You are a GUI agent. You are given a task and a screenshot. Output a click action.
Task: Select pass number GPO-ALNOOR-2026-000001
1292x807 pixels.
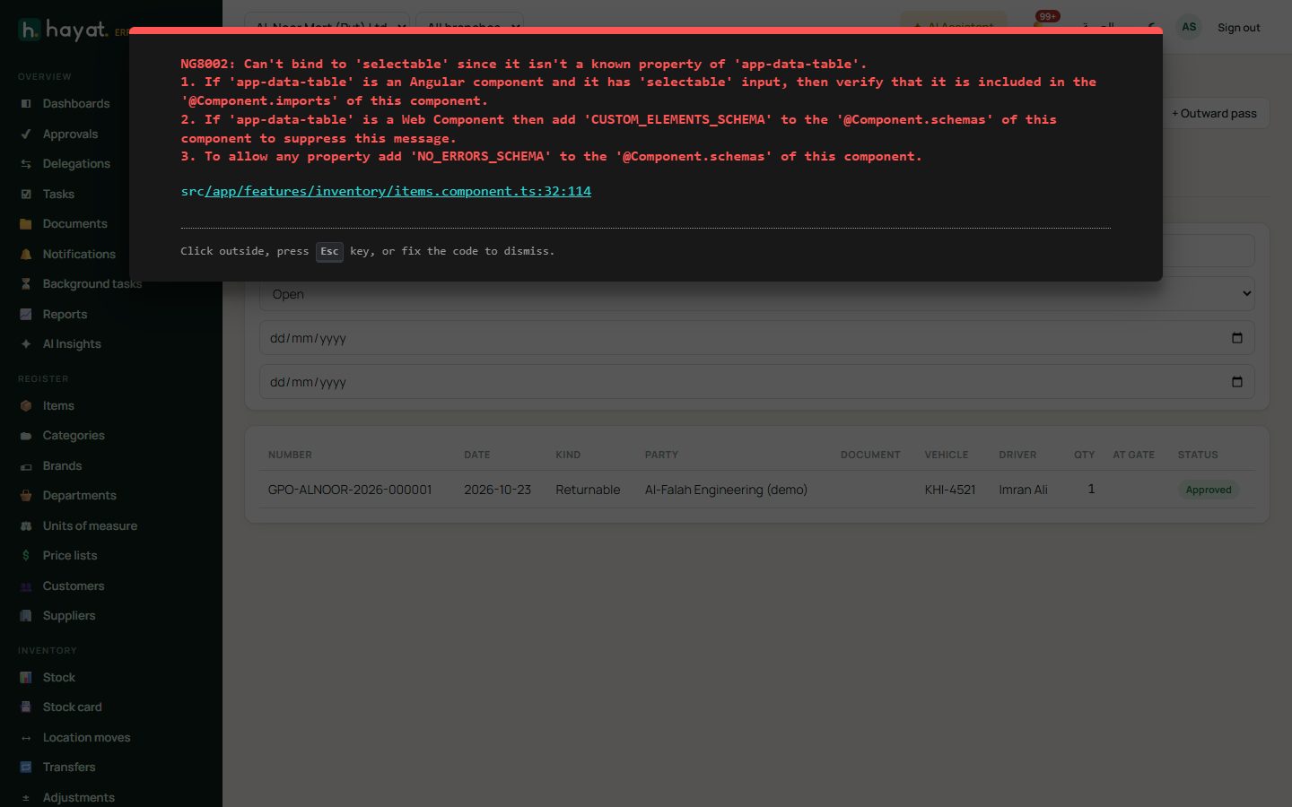point(350,490)
